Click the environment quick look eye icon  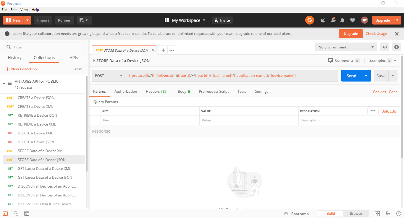[384, 47]
